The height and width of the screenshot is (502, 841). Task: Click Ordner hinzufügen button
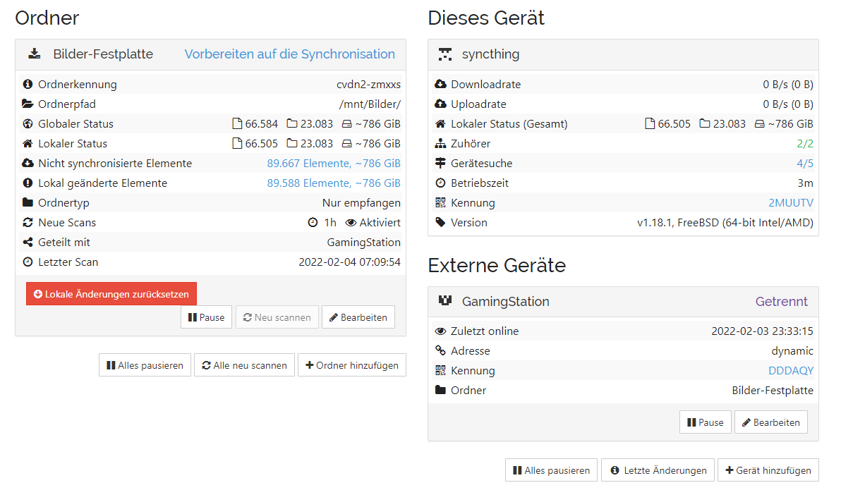tap(351, 365)
